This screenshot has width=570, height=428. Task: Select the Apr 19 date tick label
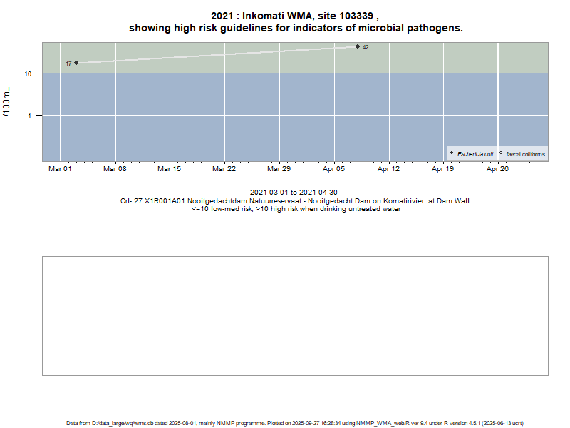[x=443, y=169]
